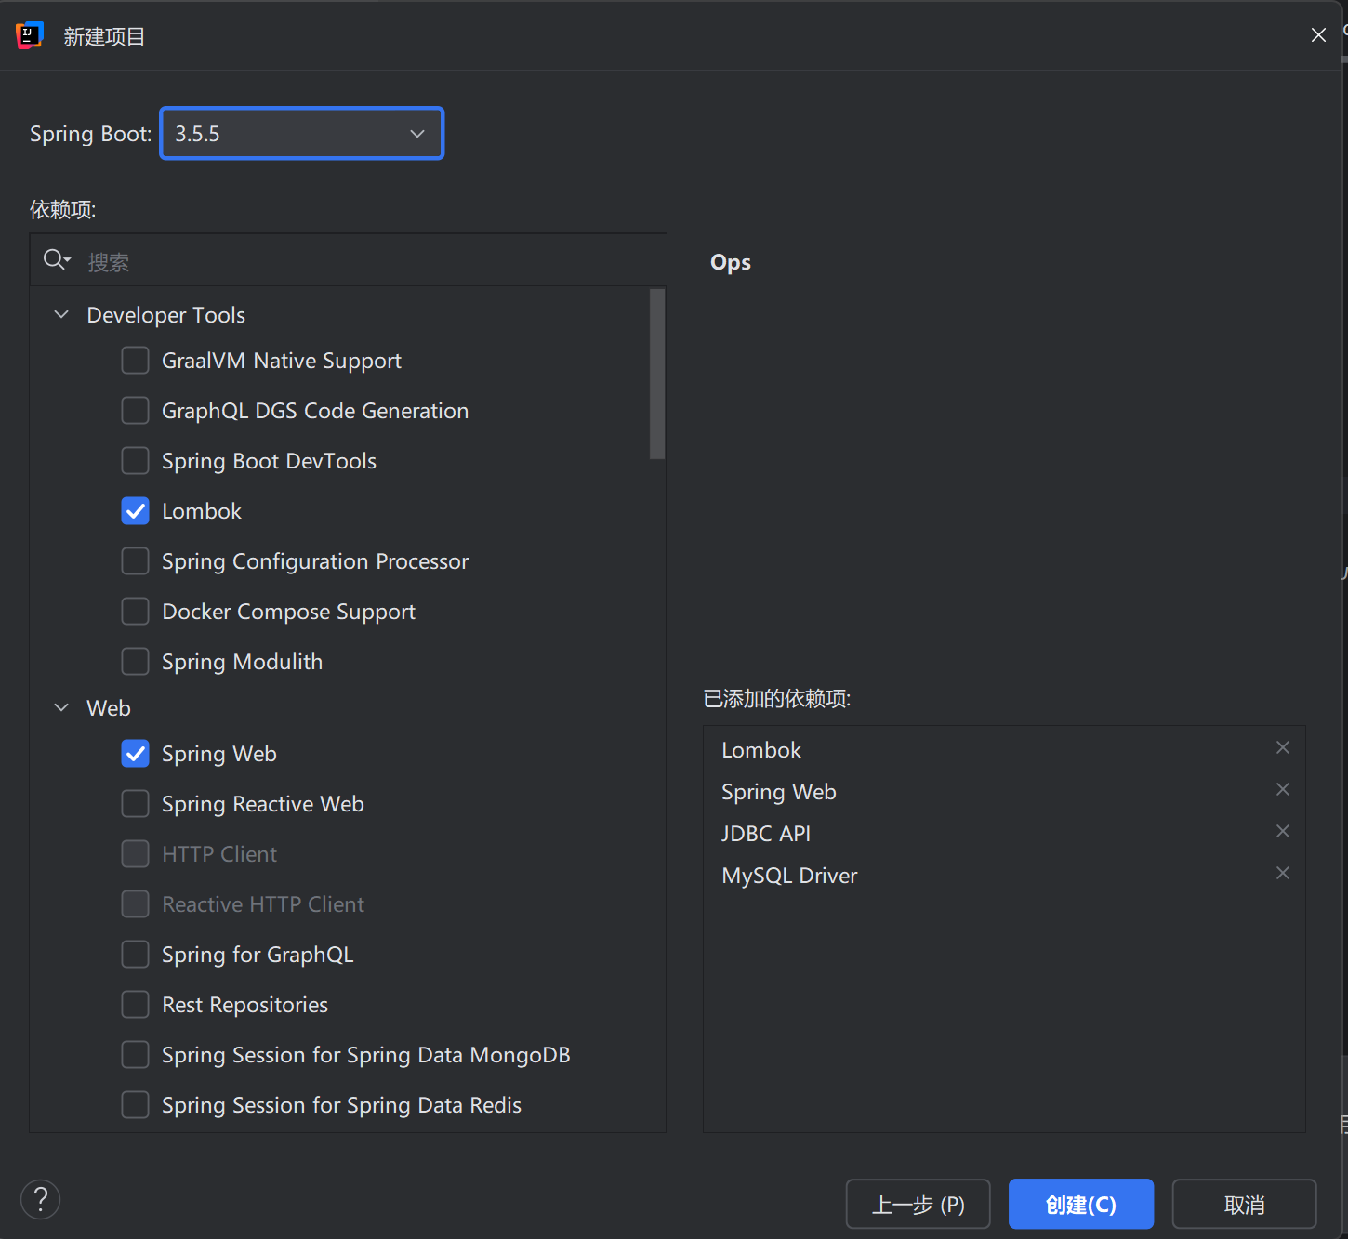
Task: Uncheck the Spring Web checkbox
Action: pyautogui.click(x=135, y=753)
